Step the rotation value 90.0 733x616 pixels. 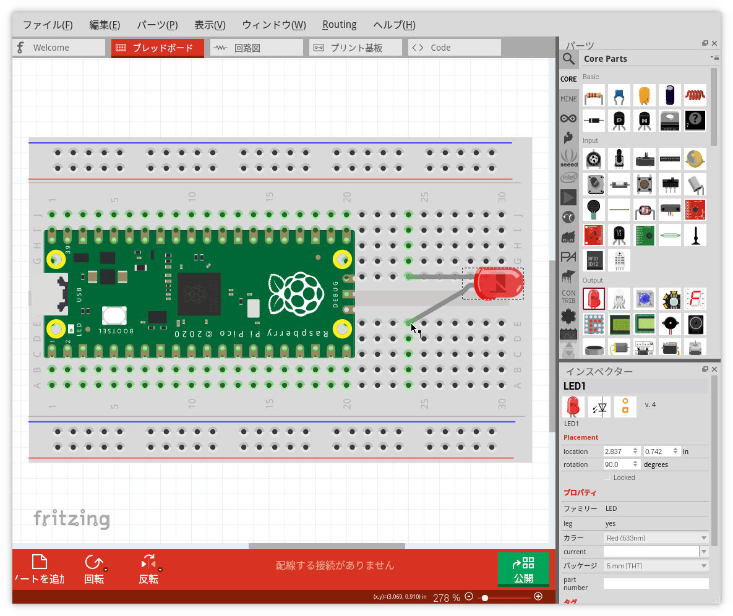click(635, 464)
